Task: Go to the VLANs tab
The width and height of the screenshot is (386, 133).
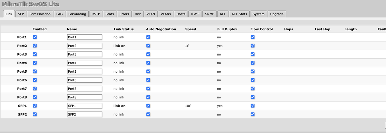Action: (x=166, y=14)
